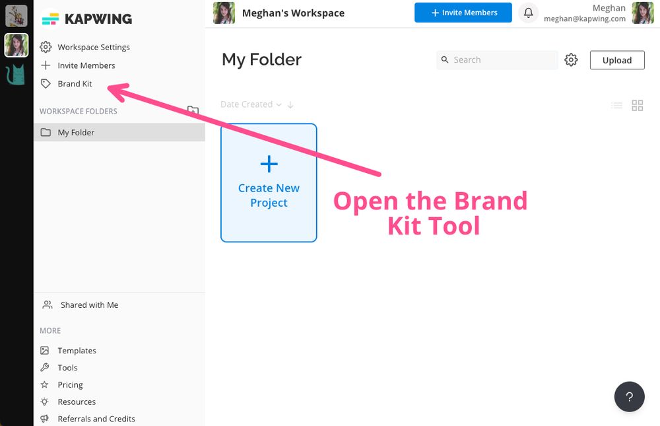Screen dimensions: 660x426
Task: Select My Folder in workspace folders
Action: (76, 132)
